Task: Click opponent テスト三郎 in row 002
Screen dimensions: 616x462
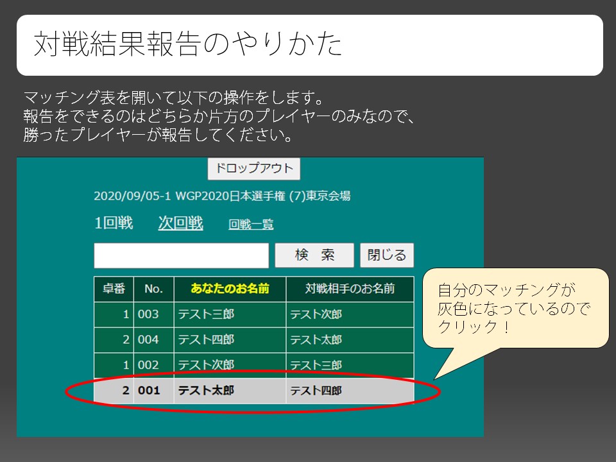Action: pos(316,365)
